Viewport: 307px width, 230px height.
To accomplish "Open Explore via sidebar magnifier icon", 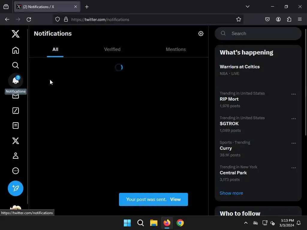I will [16, 65].
